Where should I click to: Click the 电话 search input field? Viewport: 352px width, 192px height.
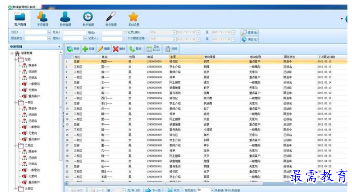(x=111, y=32)
